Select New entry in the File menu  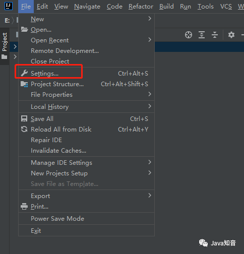click(86, 19)
